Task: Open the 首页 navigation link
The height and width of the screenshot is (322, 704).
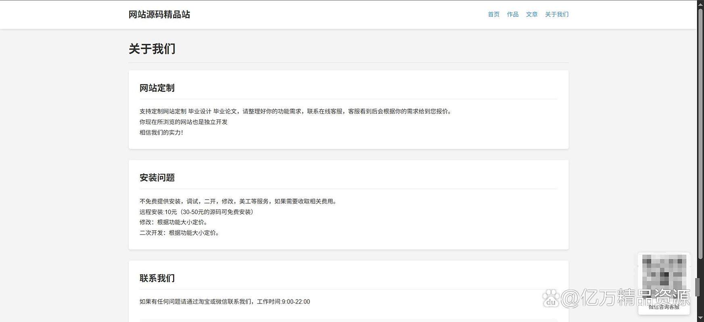Action: click(493, 14)
